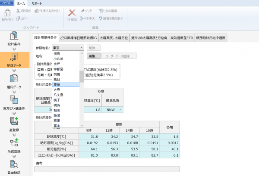Screen dimensions: 259x176
Task: Select 地区データ in the sidebar
Action: tap(15, 60)
